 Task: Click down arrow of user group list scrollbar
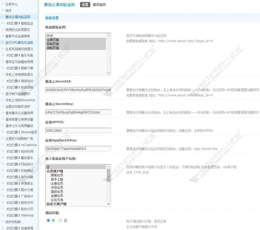(x=109, y=204)
